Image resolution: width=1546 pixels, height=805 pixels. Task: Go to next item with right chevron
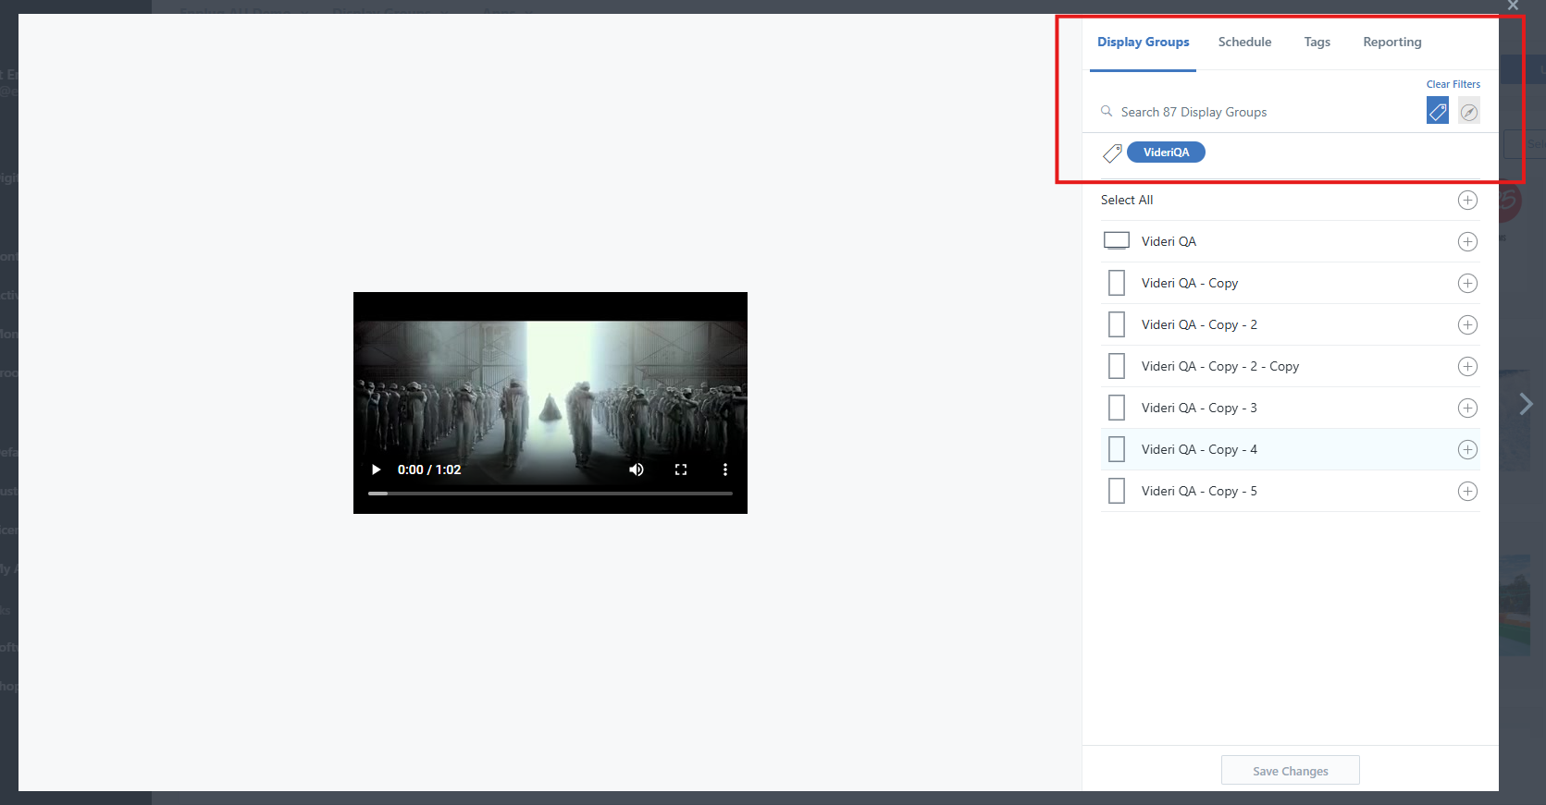tap(1526, 404)
